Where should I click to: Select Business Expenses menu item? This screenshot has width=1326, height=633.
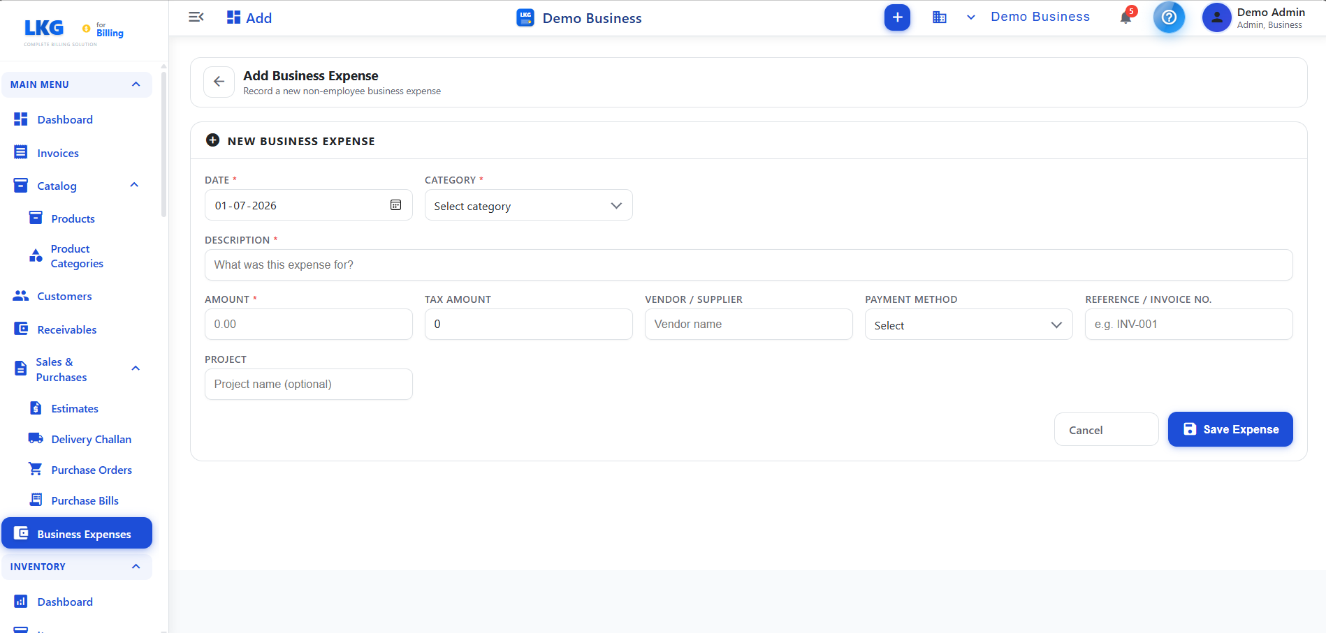pyautogui.click(x=77, y=533)
